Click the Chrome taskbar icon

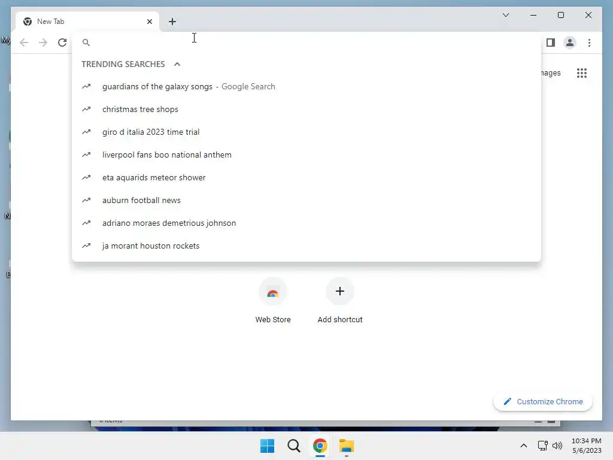320,446
